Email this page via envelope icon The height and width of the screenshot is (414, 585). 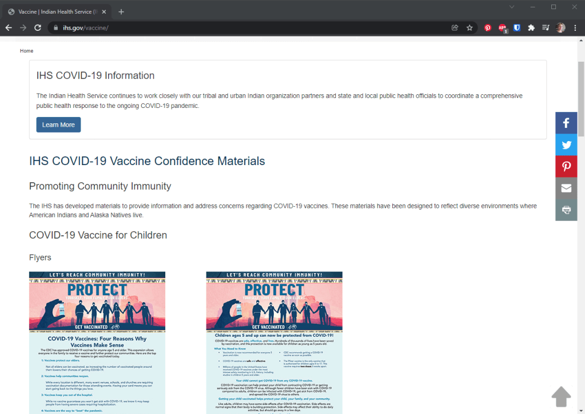coord(566,188)
